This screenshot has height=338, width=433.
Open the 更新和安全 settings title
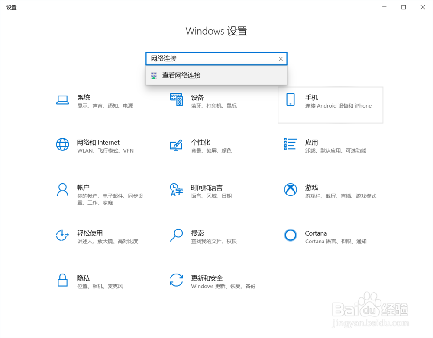(207, 278)
